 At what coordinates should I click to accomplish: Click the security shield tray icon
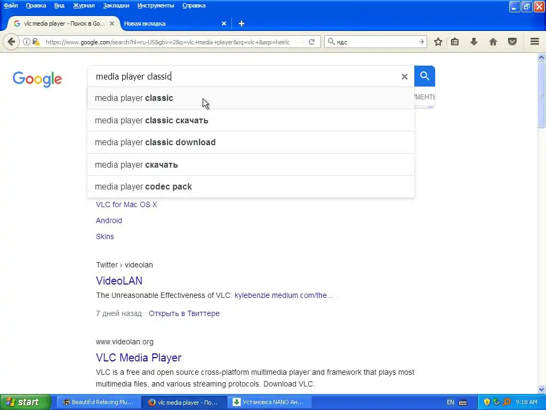pos(487,403)
